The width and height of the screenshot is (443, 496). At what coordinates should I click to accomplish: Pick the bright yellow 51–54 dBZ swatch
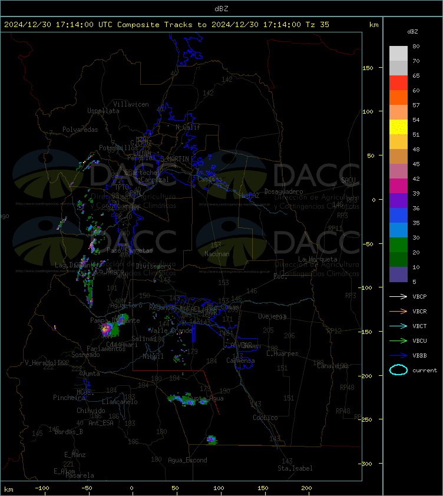click(398, 127)
